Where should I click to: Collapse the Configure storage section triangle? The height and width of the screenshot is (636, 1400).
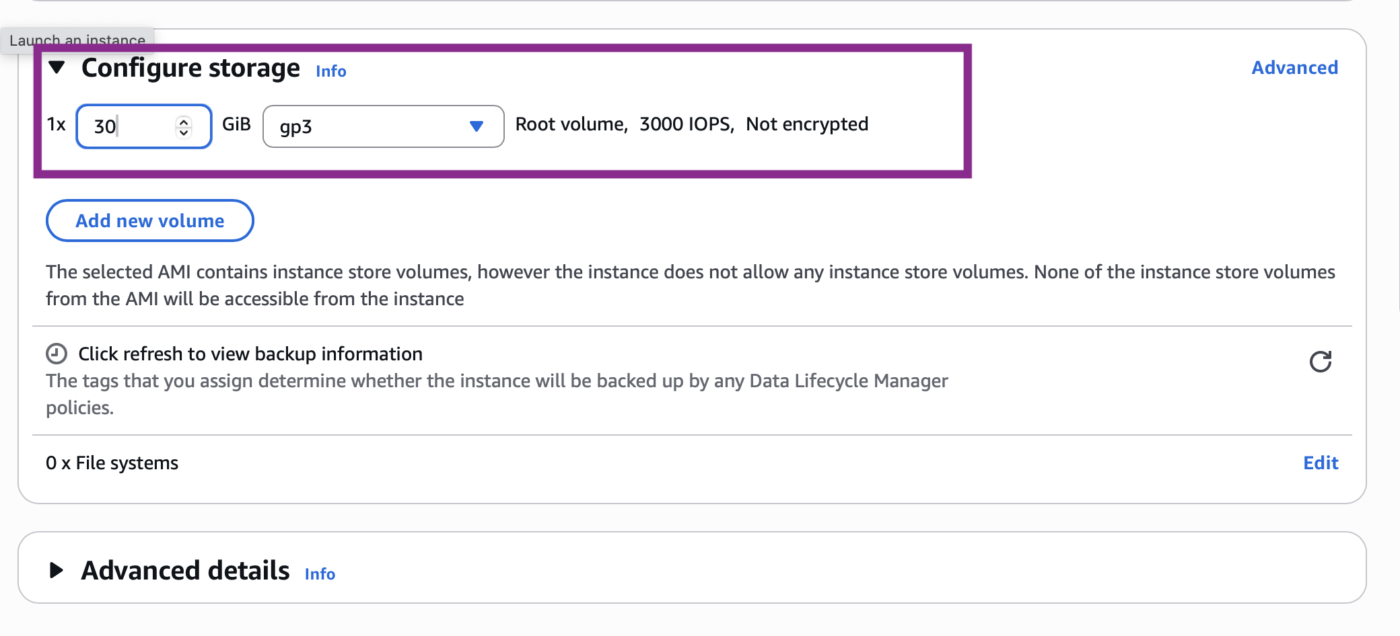(x=57, y=67)
